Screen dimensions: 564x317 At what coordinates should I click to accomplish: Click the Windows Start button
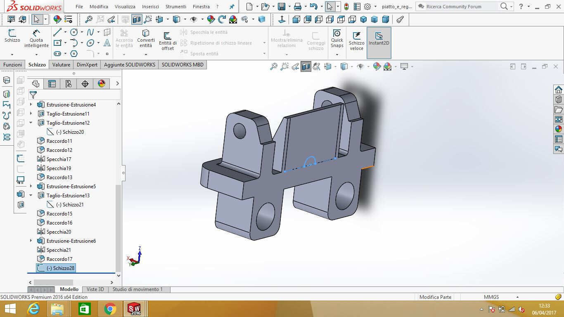pyautogui.click(x=10, y=309)
